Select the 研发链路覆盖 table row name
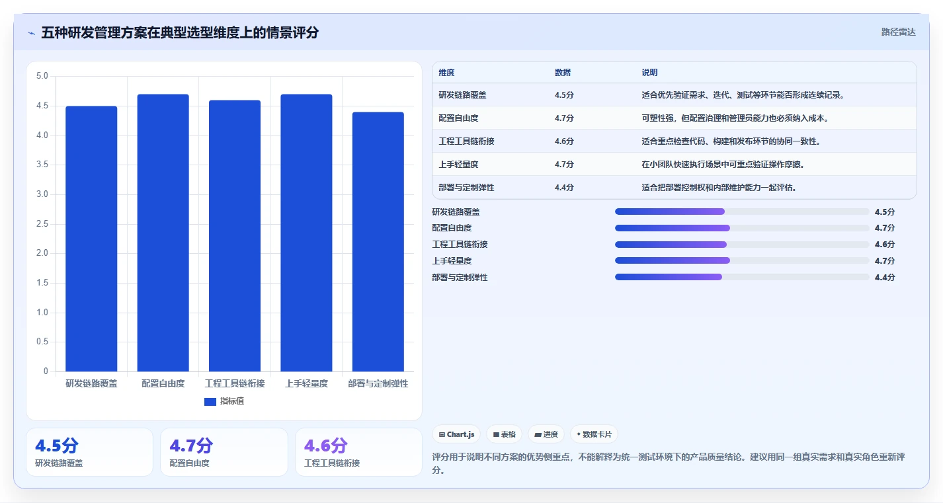The image size is (943, 503). click(462, 95)
